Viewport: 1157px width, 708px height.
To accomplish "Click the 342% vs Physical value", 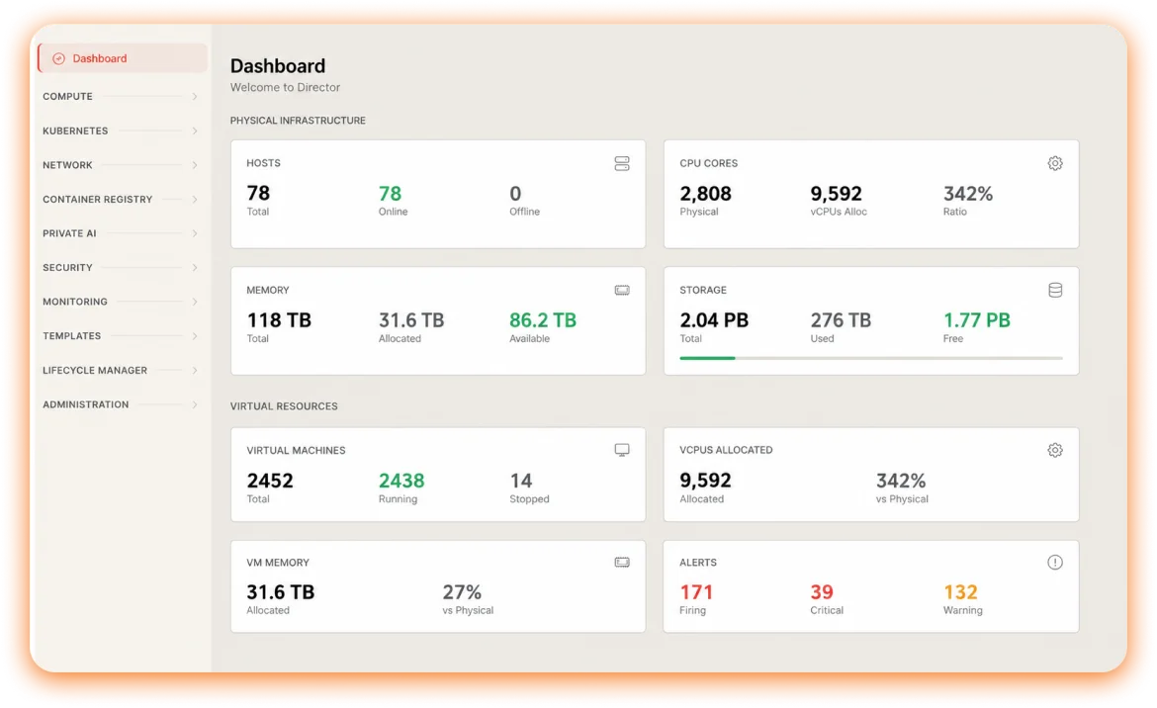I will (x=901, y=481).
